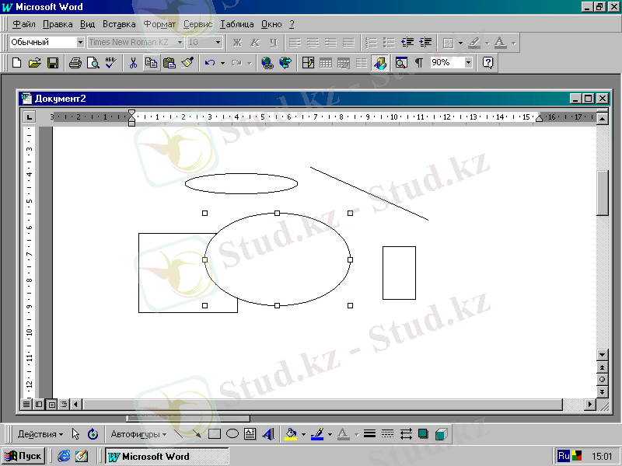Set text columns
The width and height of the screenshot is (622, 466).
point(362,63)
